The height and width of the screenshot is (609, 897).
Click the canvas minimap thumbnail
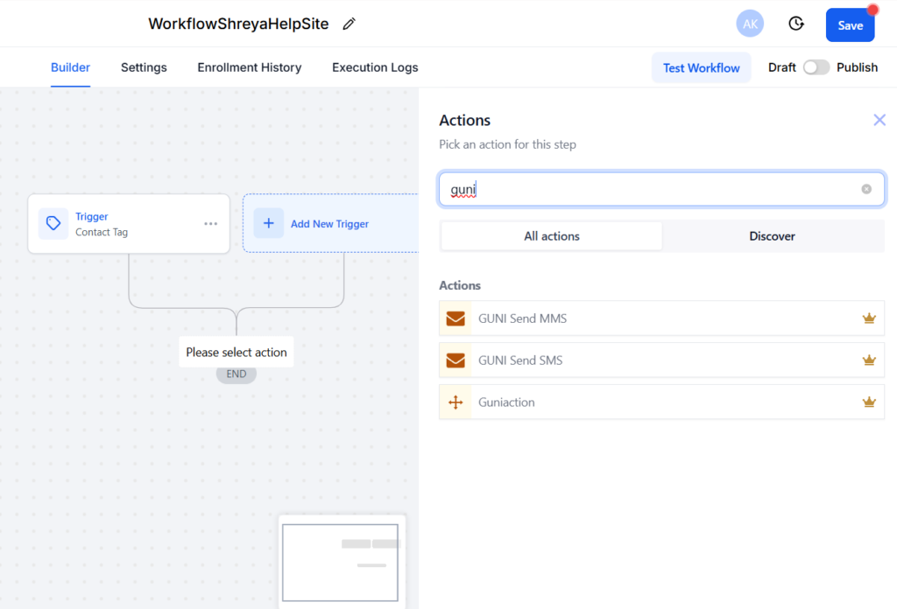tap(341, 562)
